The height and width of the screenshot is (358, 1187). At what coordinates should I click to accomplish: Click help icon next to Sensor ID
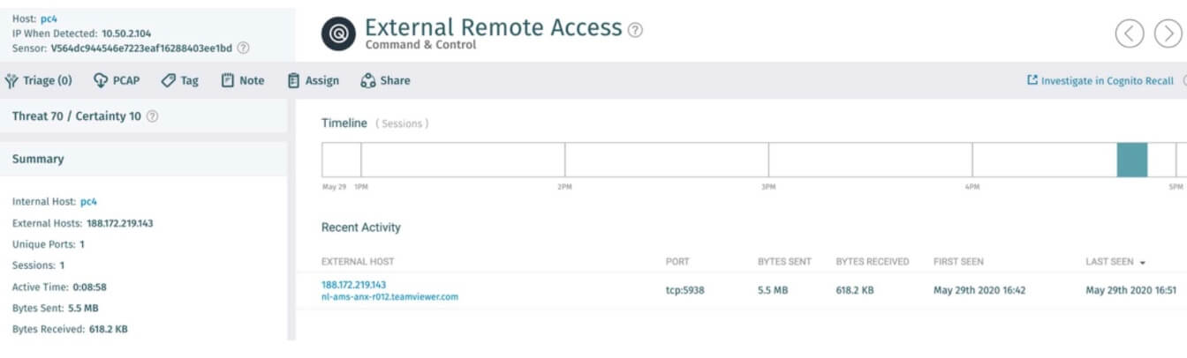pyautogui.click(x=244, y=48)
